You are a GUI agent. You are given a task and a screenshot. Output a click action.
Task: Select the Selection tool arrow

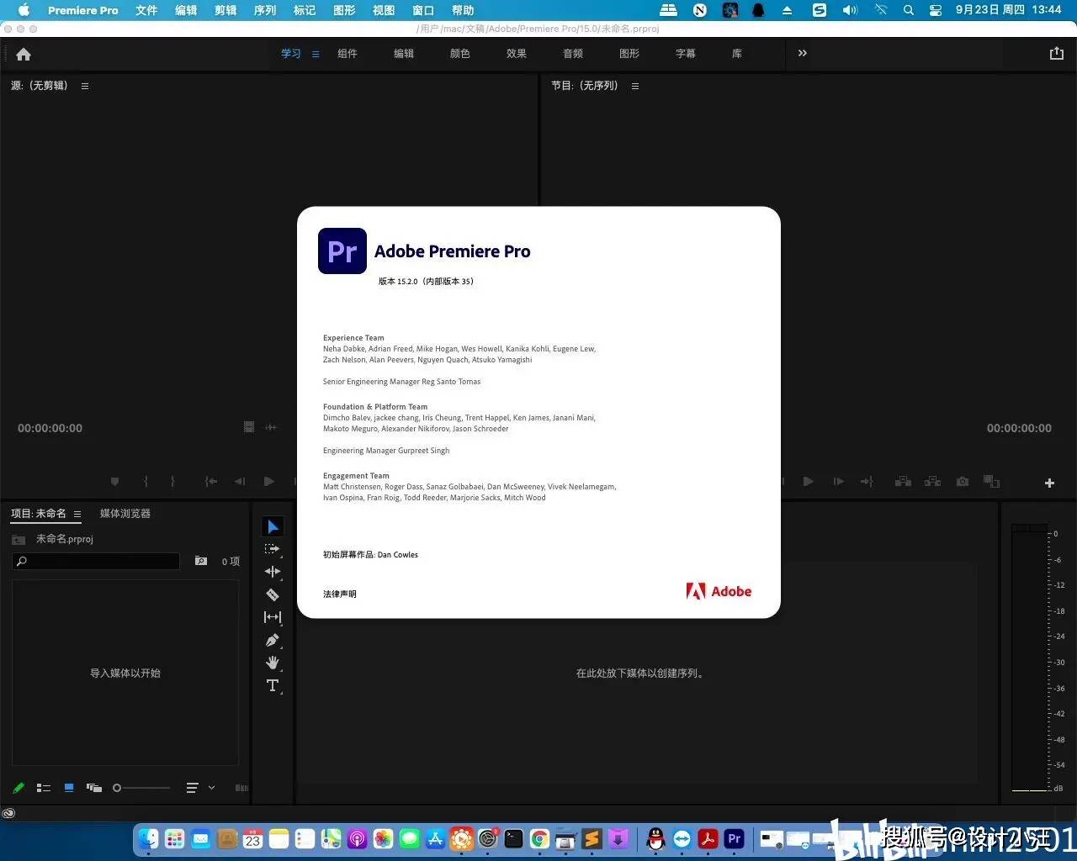273,526
